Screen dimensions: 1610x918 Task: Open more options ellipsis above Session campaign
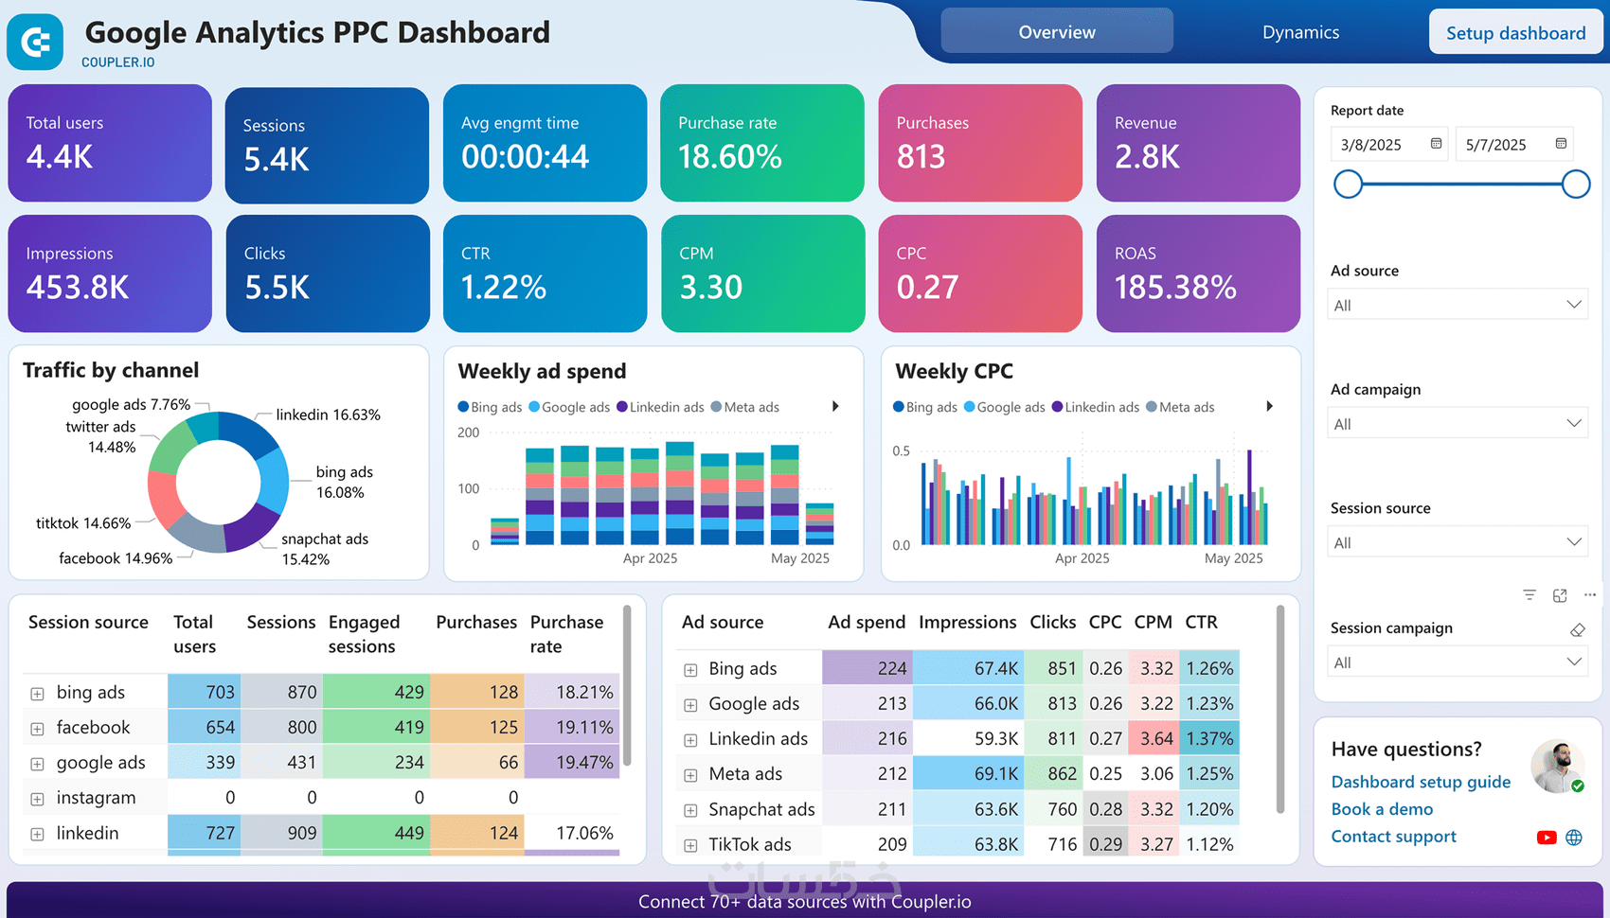tap(1590, 595)
